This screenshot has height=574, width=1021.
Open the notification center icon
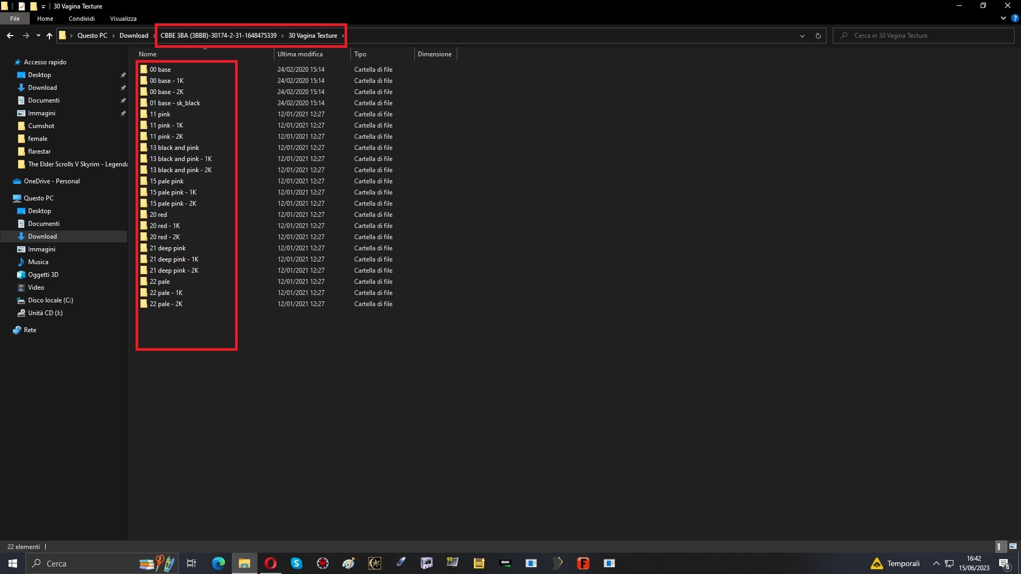[1005, 563]
